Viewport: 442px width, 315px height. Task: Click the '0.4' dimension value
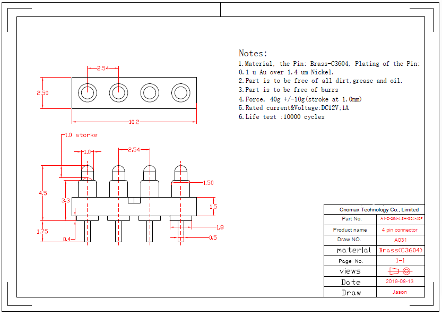67,239
